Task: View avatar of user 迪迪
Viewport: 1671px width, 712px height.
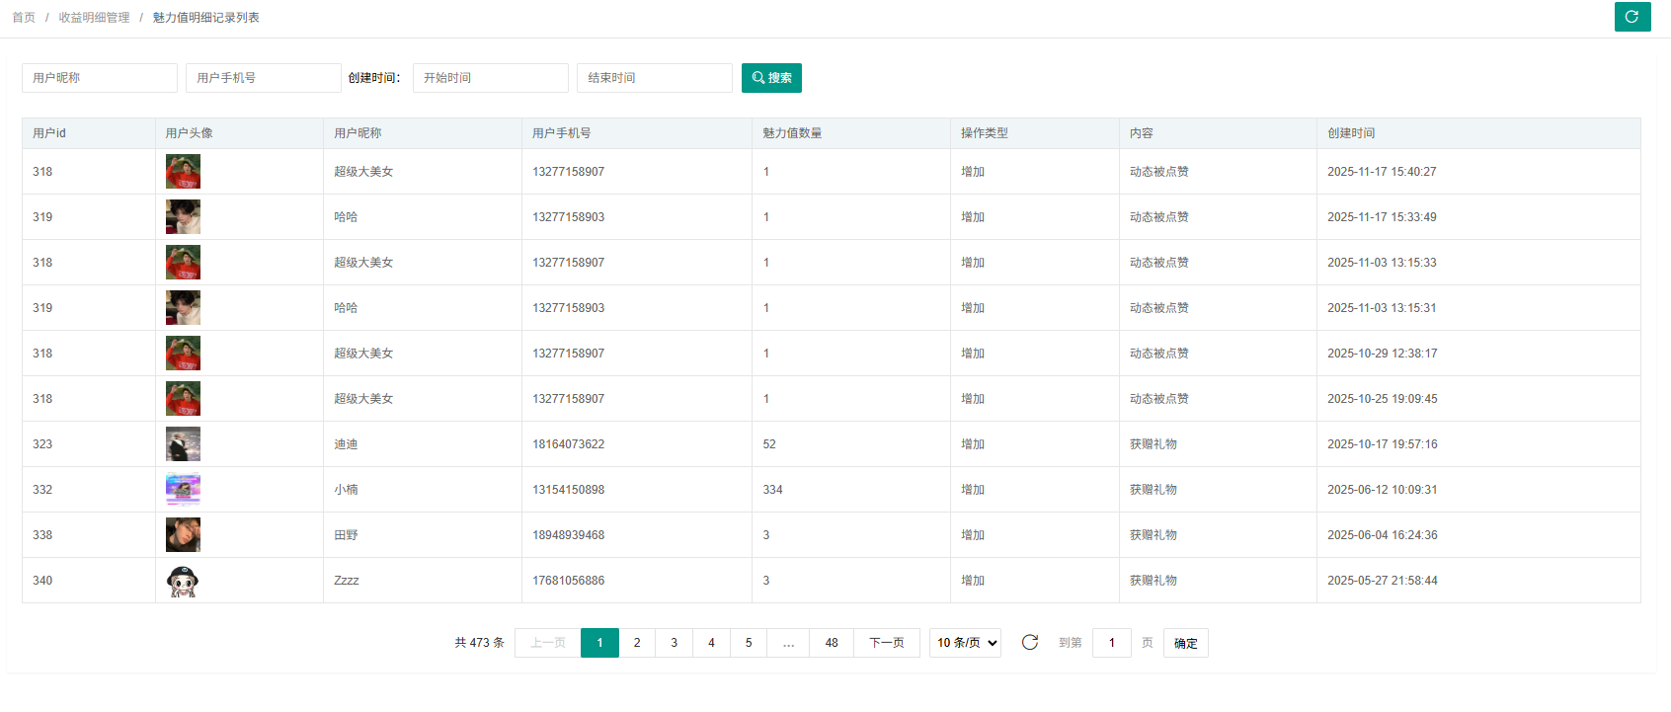Action: [183, 444]
